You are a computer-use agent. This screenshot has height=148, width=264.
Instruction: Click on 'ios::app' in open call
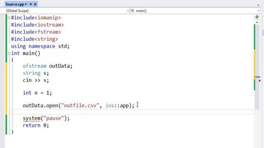coord(117,106)
